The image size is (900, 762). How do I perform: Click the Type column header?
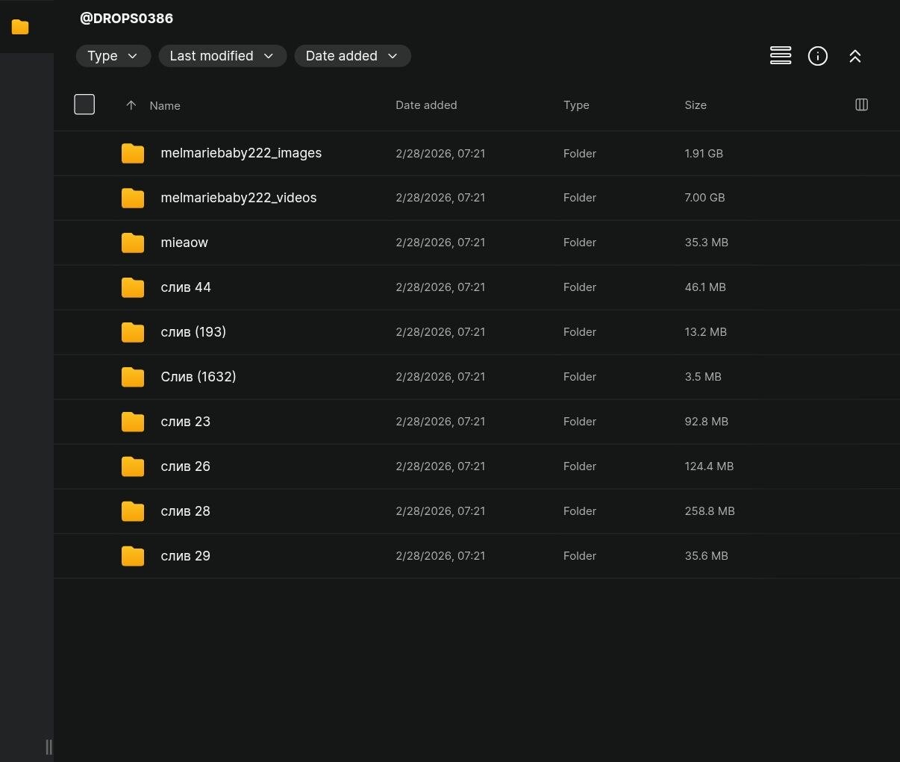pos(576,105)
